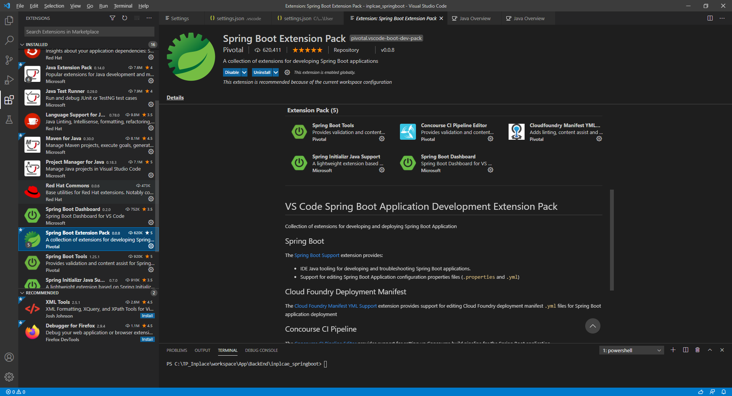Open the File menu
732x396 pixels.
click(20, 6)
